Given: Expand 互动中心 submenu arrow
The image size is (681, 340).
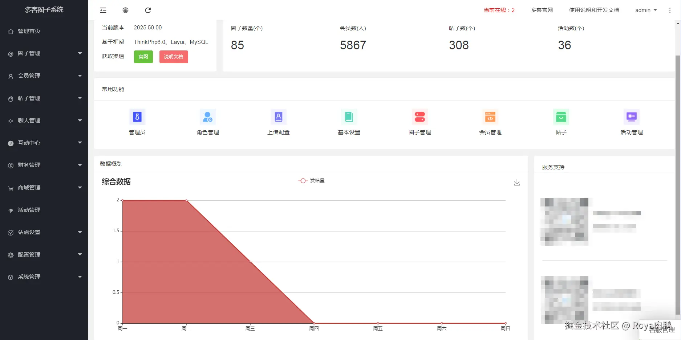Looking at the screenshot, I should coord(80,143).
